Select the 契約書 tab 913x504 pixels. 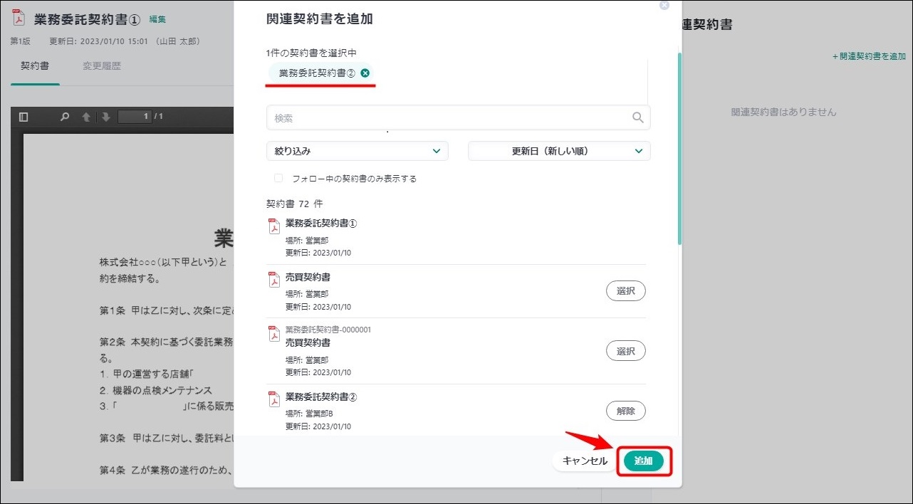[34, 65]
